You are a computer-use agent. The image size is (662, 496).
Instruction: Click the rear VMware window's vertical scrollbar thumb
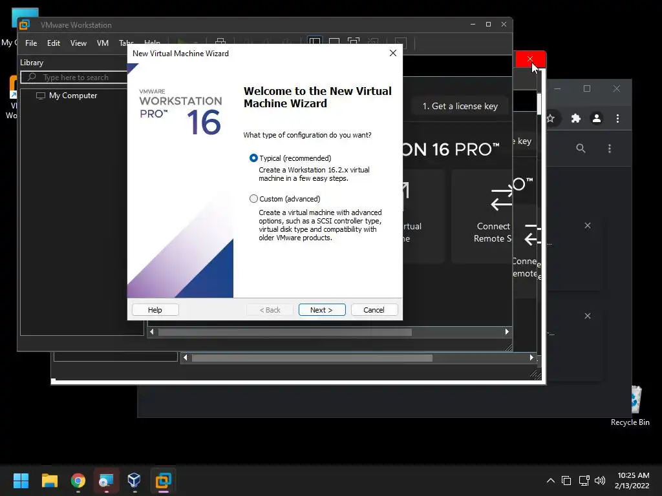[539, 104]
